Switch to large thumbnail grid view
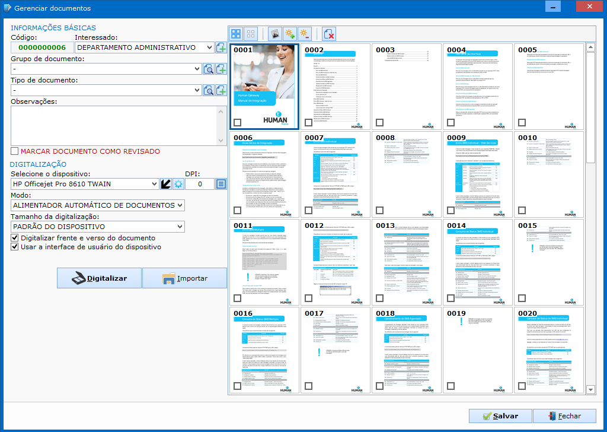607x432 pixels. click(x=236, y=34)
